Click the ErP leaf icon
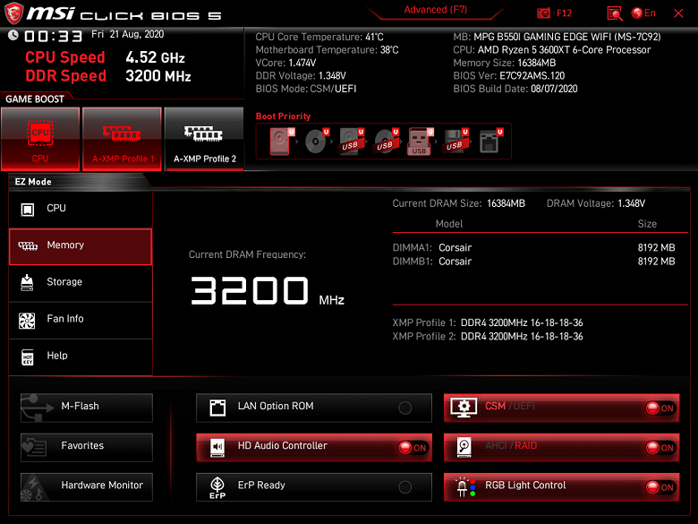Screen dimensions: 698x524 tap(217, 488)
